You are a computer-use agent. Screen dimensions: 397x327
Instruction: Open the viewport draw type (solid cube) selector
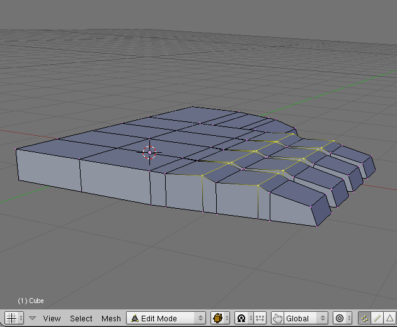coord(221,318)
